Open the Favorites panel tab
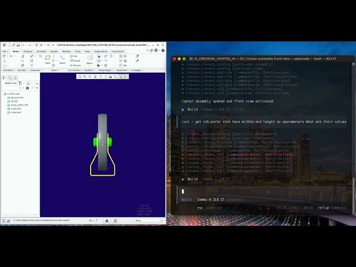 click(x=15, y=78)
